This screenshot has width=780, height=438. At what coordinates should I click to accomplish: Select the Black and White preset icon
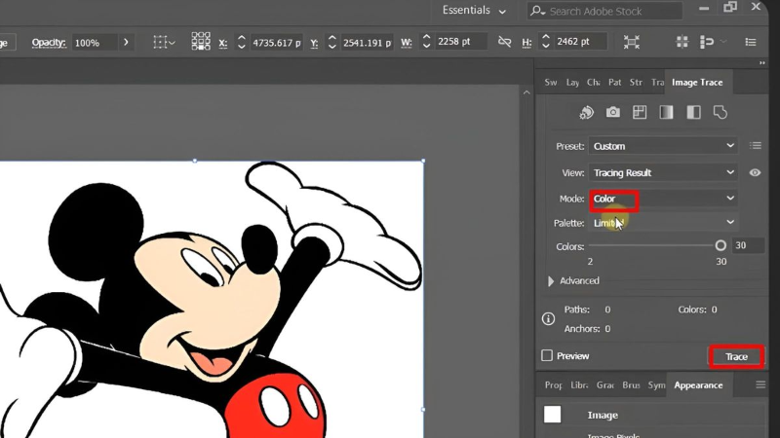[693, 112]
